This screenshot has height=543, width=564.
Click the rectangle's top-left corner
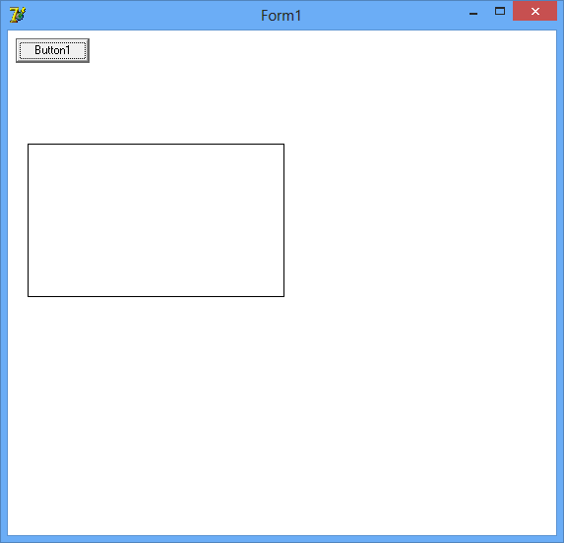point(29,144)
